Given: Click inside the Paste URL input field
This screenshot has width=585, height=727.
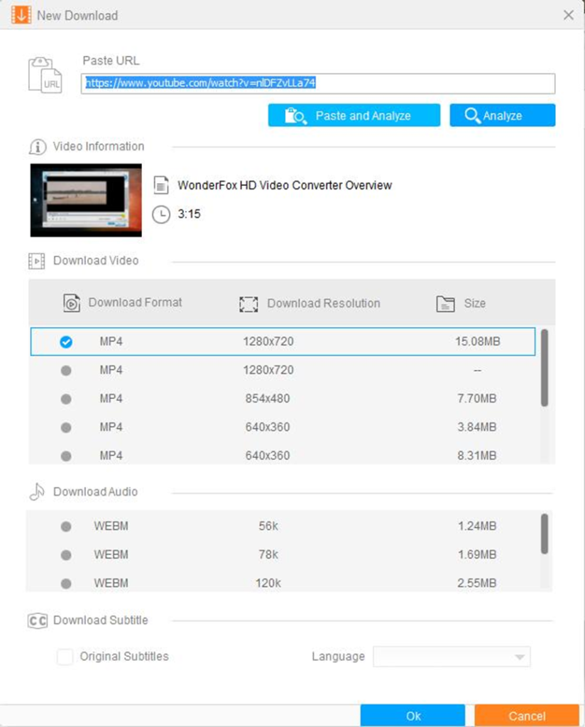Looking at the screenshot, I should tap(318, 84).
